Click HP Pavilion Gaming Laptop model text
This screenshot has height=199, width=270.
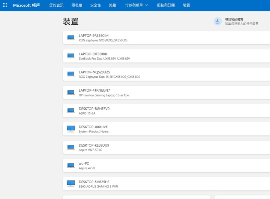point(104,95)
